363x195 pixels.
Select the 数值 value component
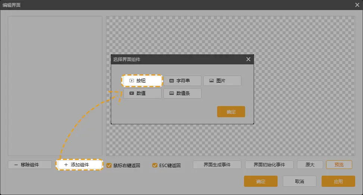click(143, 93)
